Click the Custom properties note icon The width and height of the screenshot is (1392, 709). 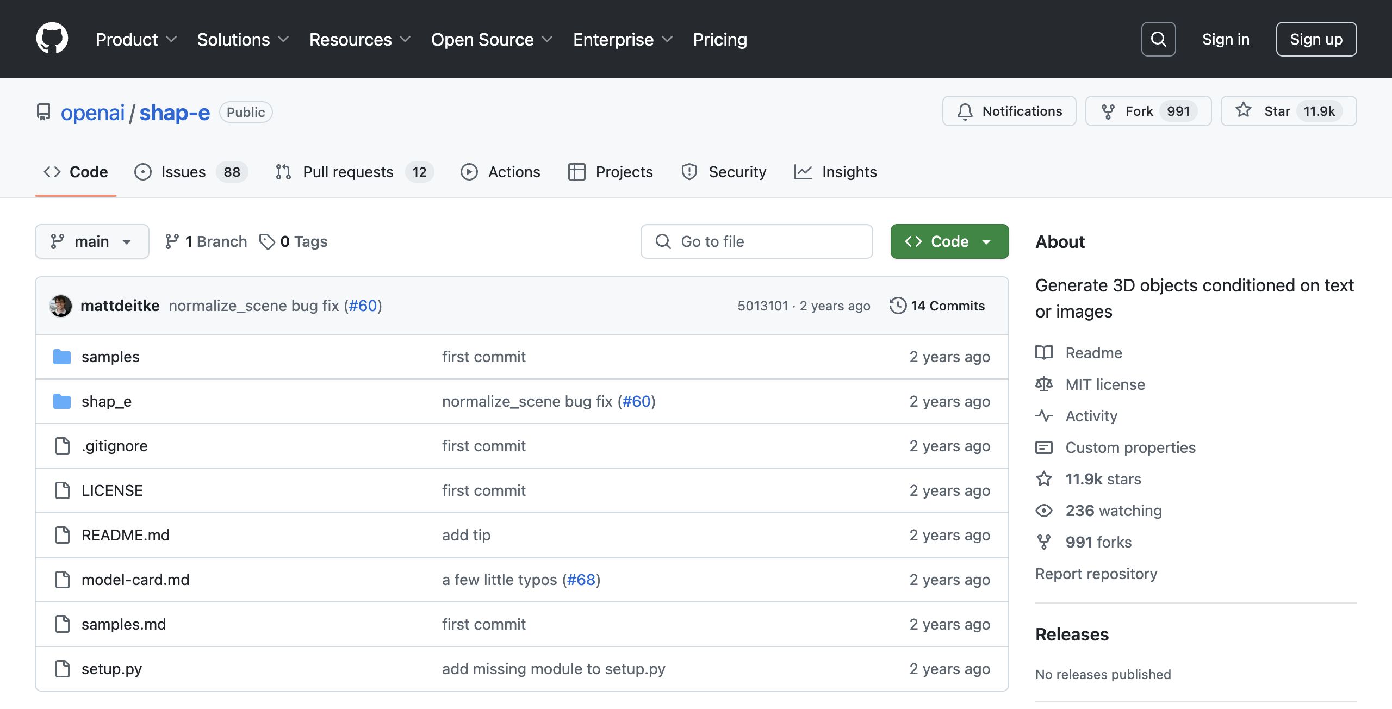[1044, 447]
